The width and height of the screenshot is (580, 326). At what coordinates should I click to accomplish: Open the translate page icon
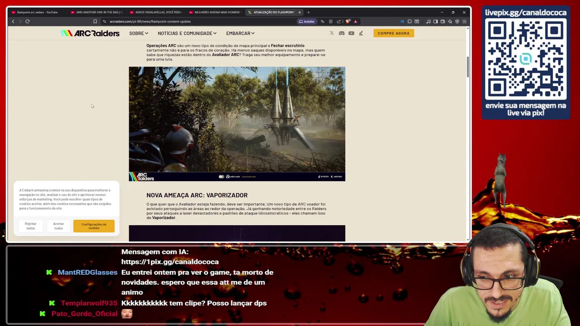coord(323,21)
